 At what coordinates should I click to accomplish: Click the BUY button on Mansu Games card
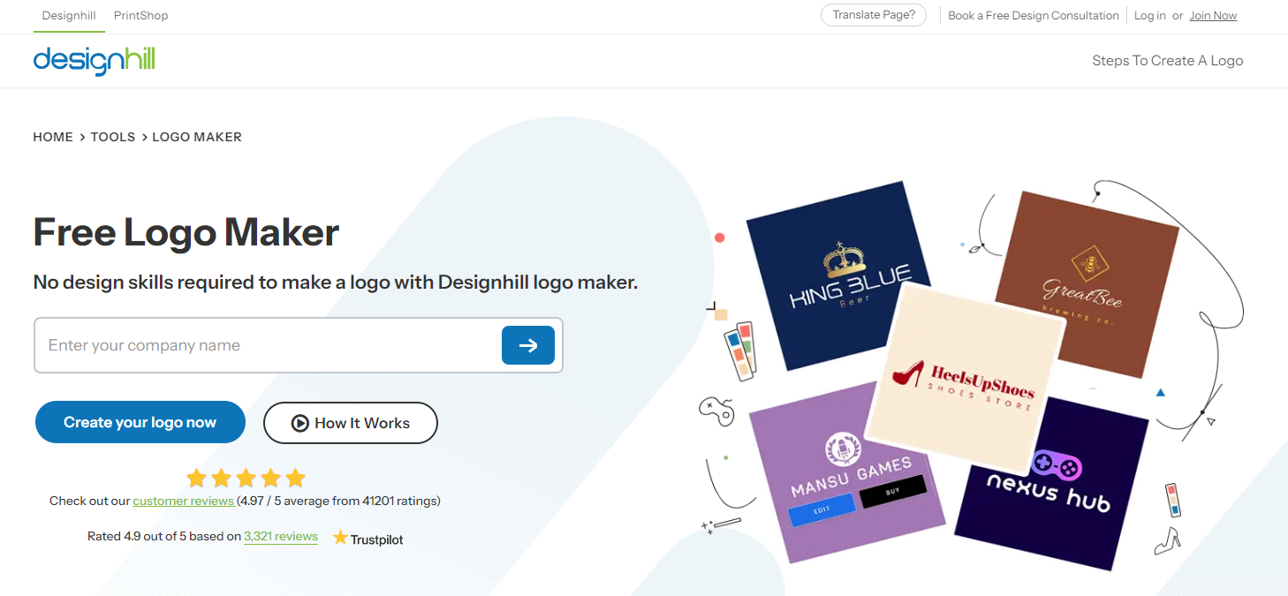point(892,491)
